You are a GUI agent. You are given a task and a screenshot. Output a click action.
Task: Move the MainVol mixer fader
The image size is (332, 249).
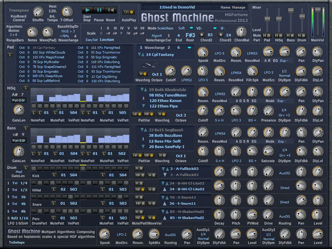(x=317, y=9)
